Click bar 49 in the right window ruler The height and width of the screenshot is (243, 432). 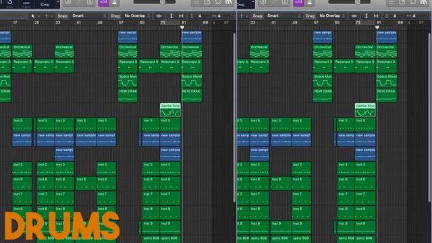[x=295, y=22]
